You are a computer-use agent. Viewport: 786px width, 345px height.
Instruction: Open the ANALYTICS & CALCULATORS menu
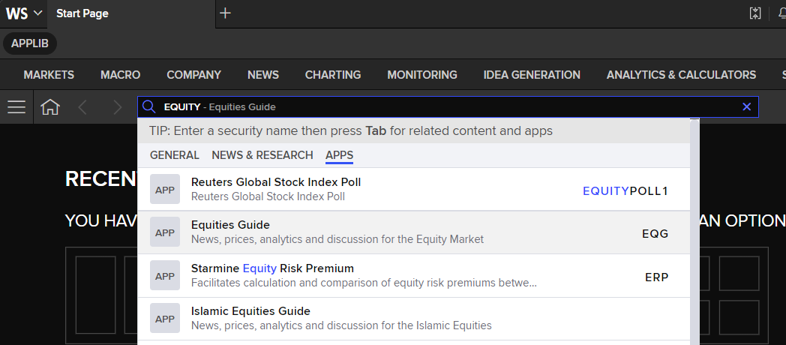pos(681,75)
